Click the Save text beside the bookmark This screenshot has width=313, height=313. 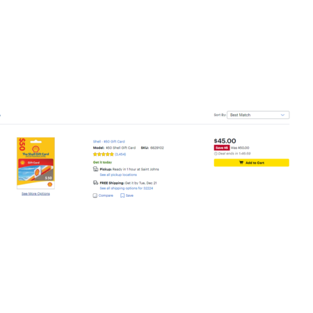click(x=129, y=195)
